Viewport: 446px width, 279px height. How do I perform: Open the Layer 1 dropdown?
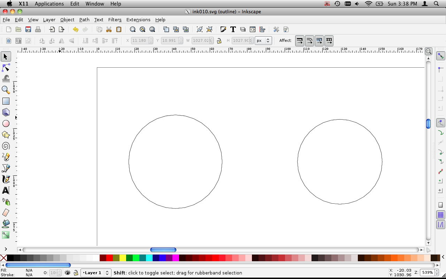coord(96,273)
